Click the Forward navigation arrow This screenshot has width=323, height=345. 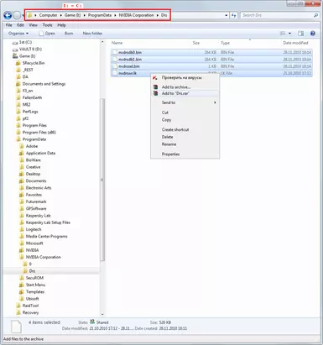point(17,15)
